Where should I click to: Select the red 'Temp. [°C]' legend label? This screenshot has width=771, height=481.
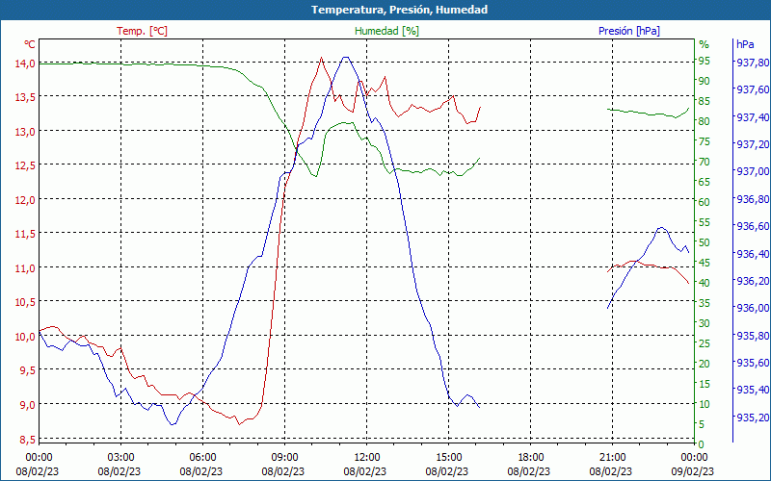click(142, 31)
